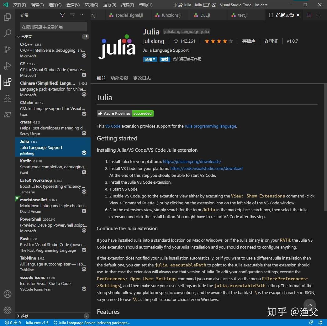Viewport: 327px width, 326px height.
Task: Open the Search view
Action: 7,33
